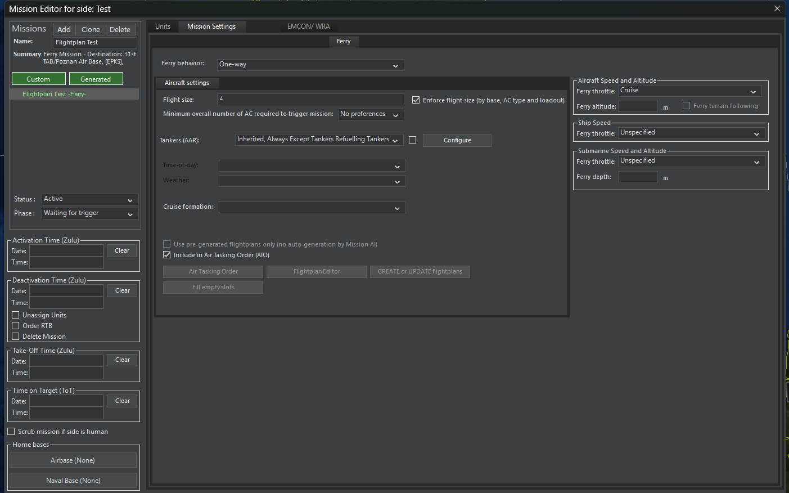Screen dimensions: 789x493
Task: Toggle Enforce flight size checkbox
Action: pyautogui.click(x=416, y=100)
